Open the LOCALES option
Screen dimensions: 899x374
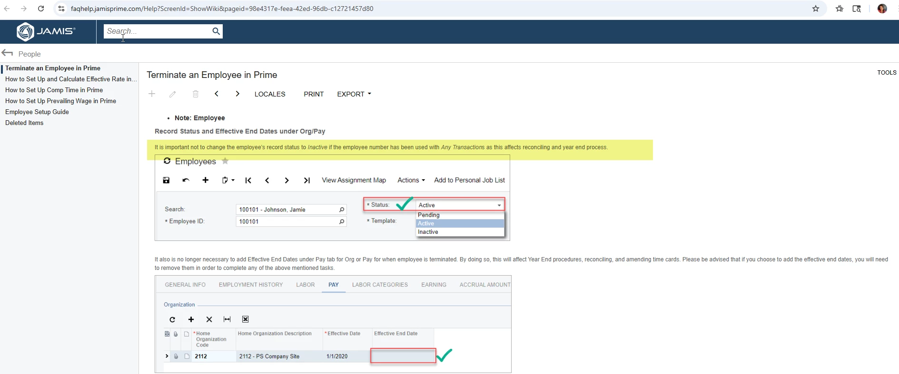coord(270,94)
